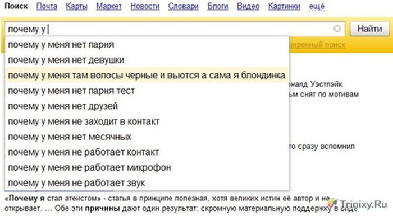Expand the ещё more-services dropdown
The height and width of the screenshot is (216, 393).
tap(317, 6)
